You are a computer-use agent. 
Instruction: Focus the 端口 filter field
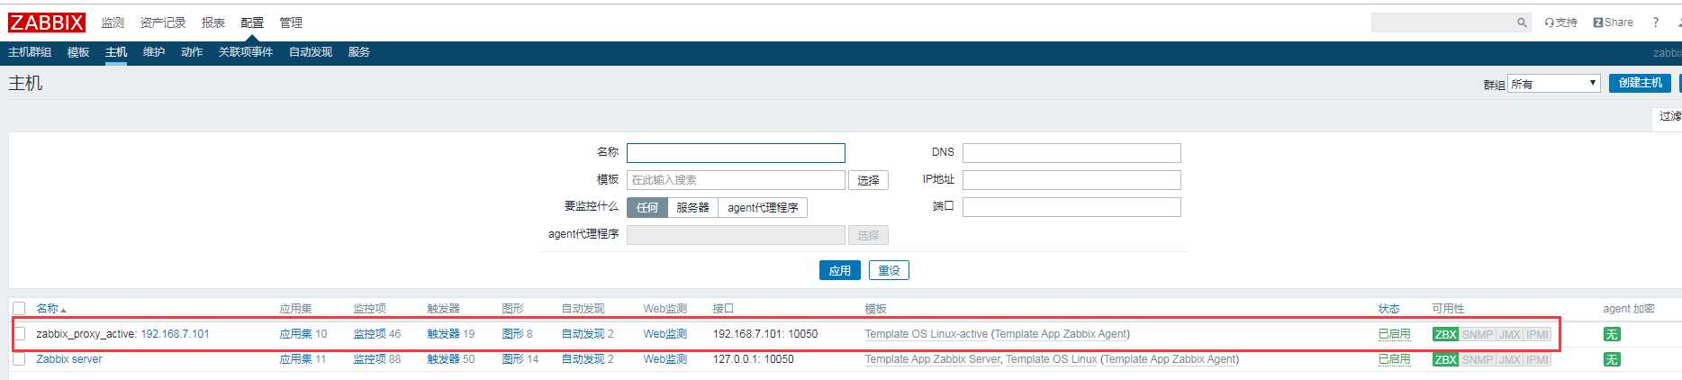pos(1072,207)
